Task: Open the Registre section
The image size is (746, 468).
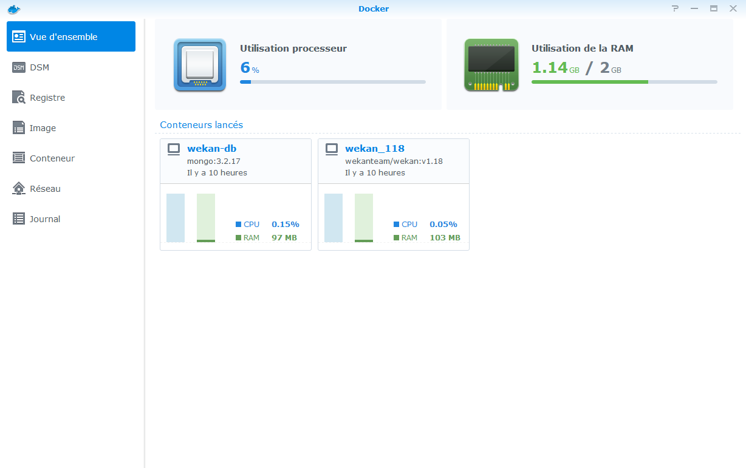Action: click(x=71, y=97)
